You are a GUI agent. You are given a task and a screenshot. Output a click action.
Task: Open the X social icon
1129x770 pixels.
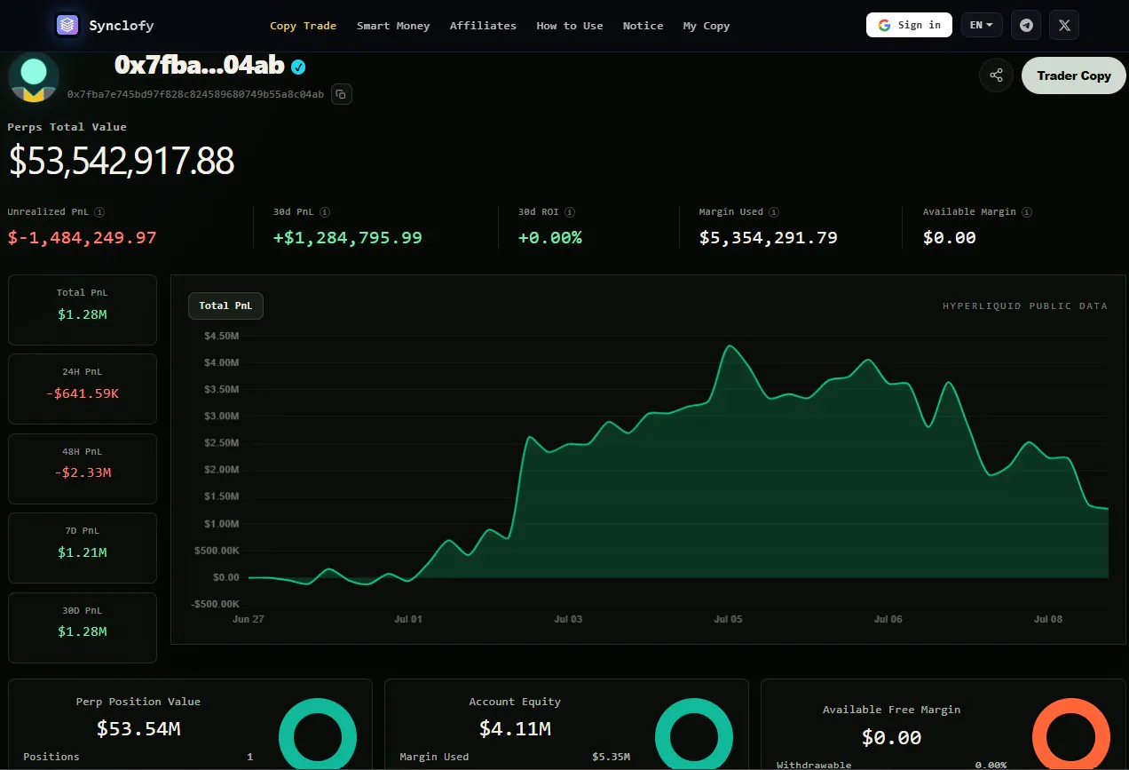coord(1064,25)
